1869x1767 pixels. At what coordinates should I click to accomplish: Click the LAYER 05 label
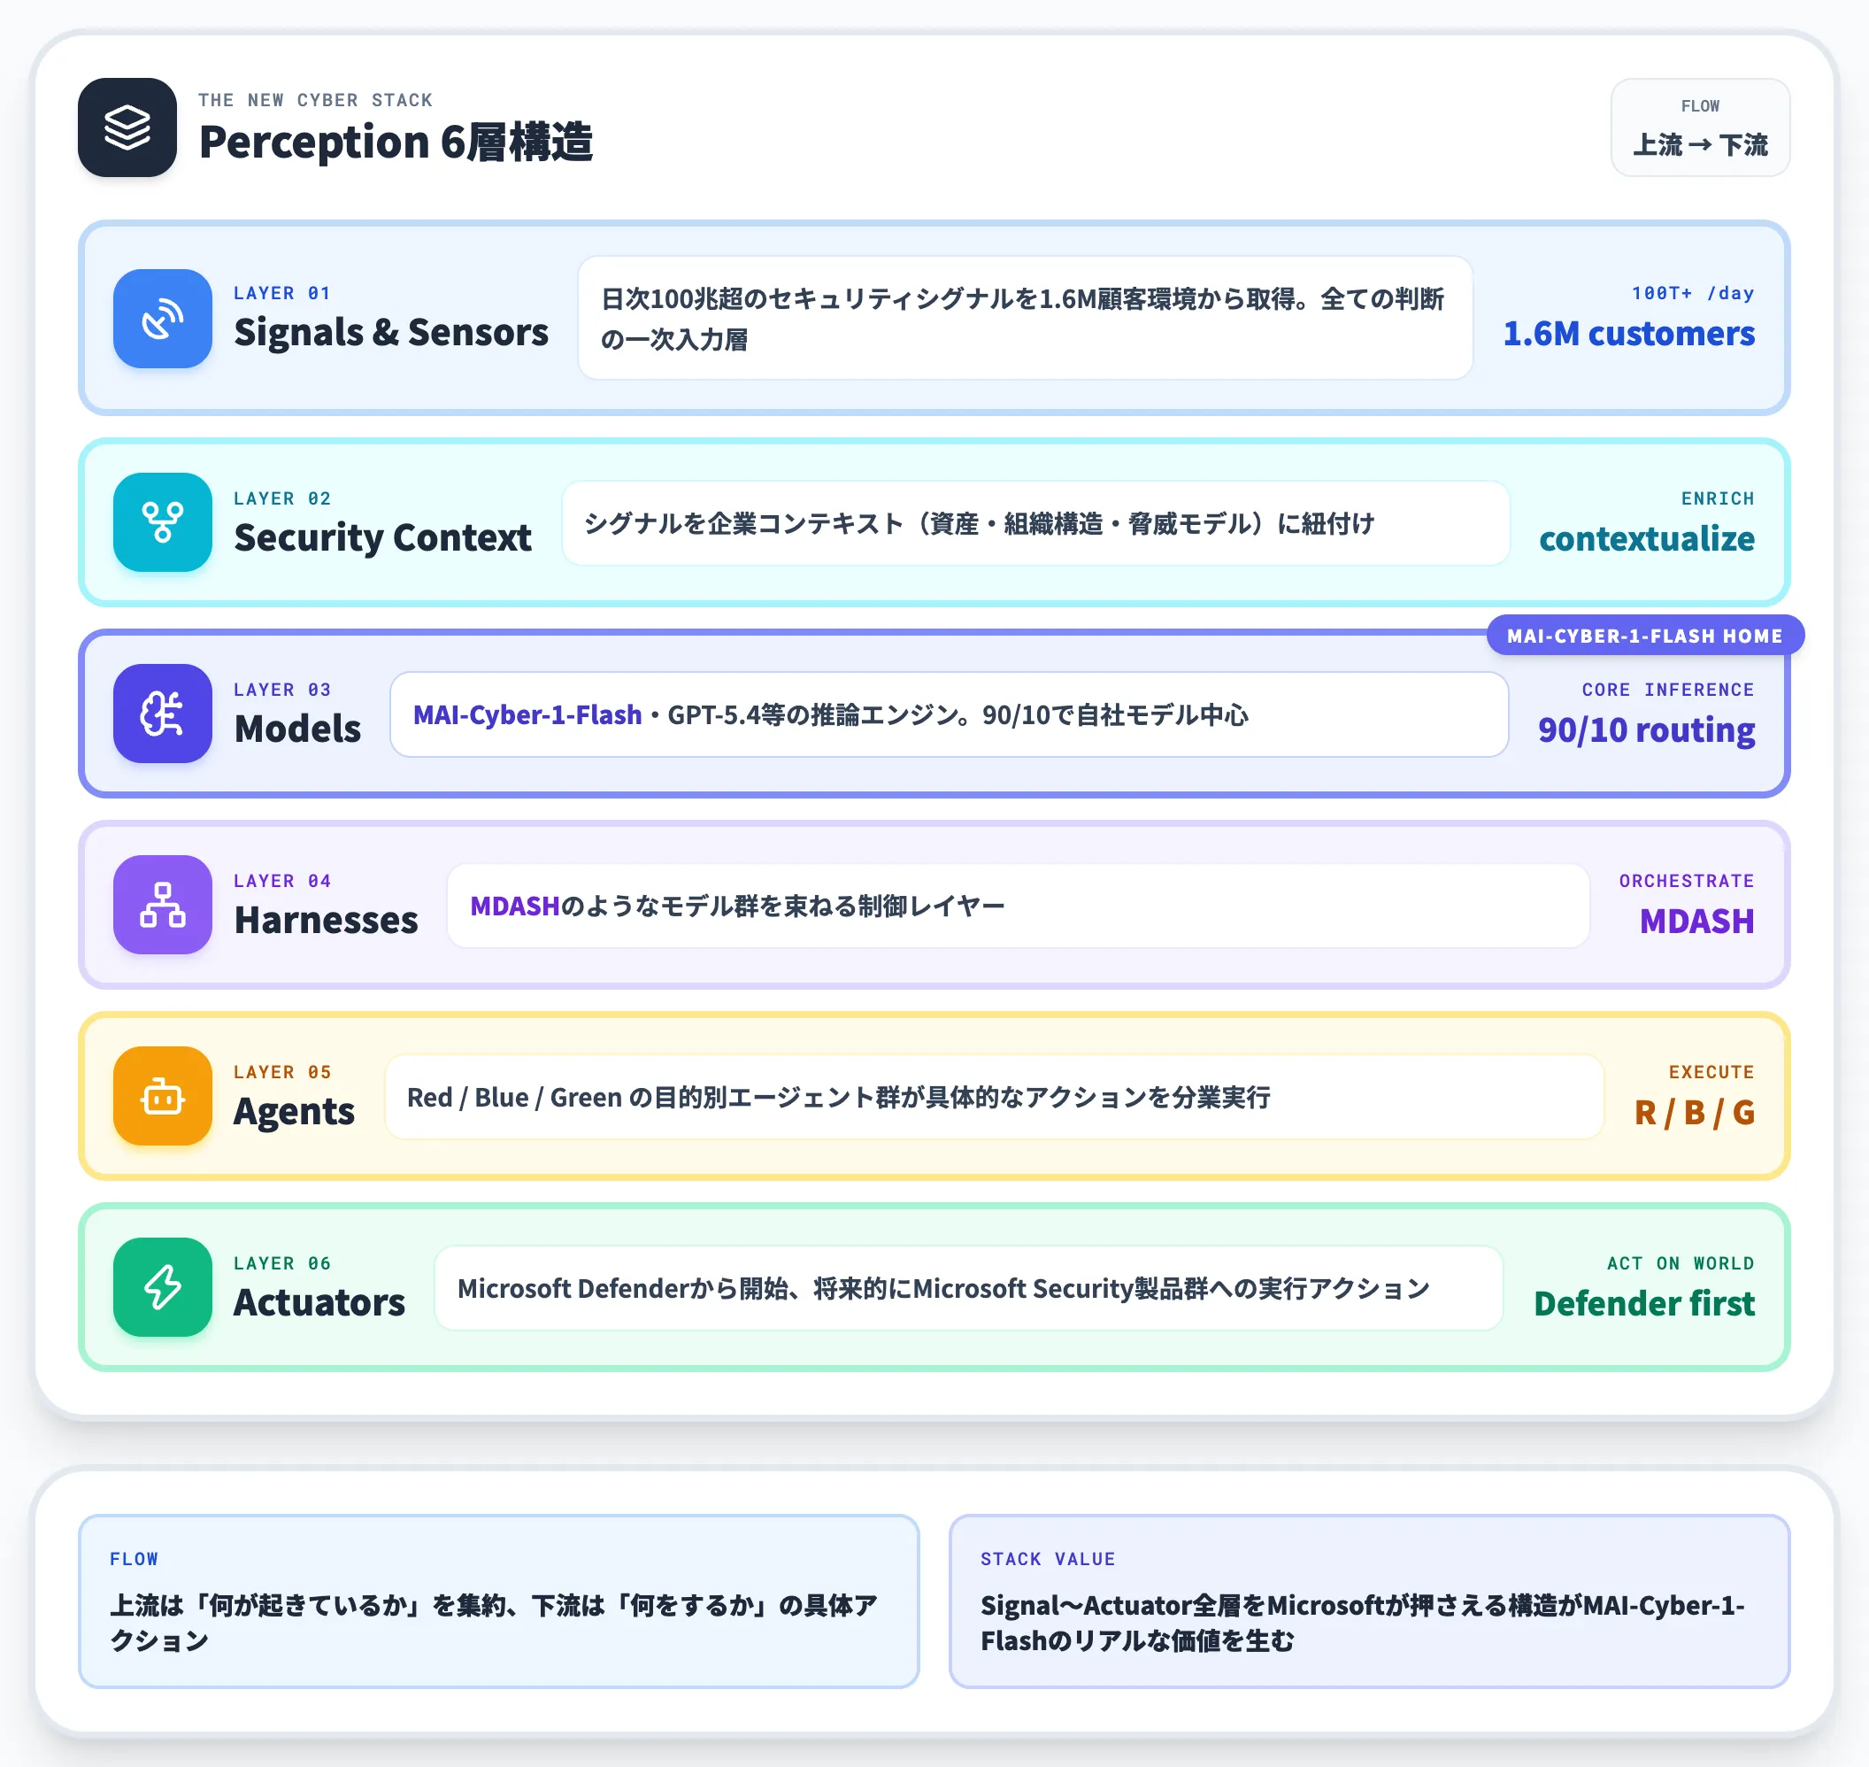tap(282, 1072)
